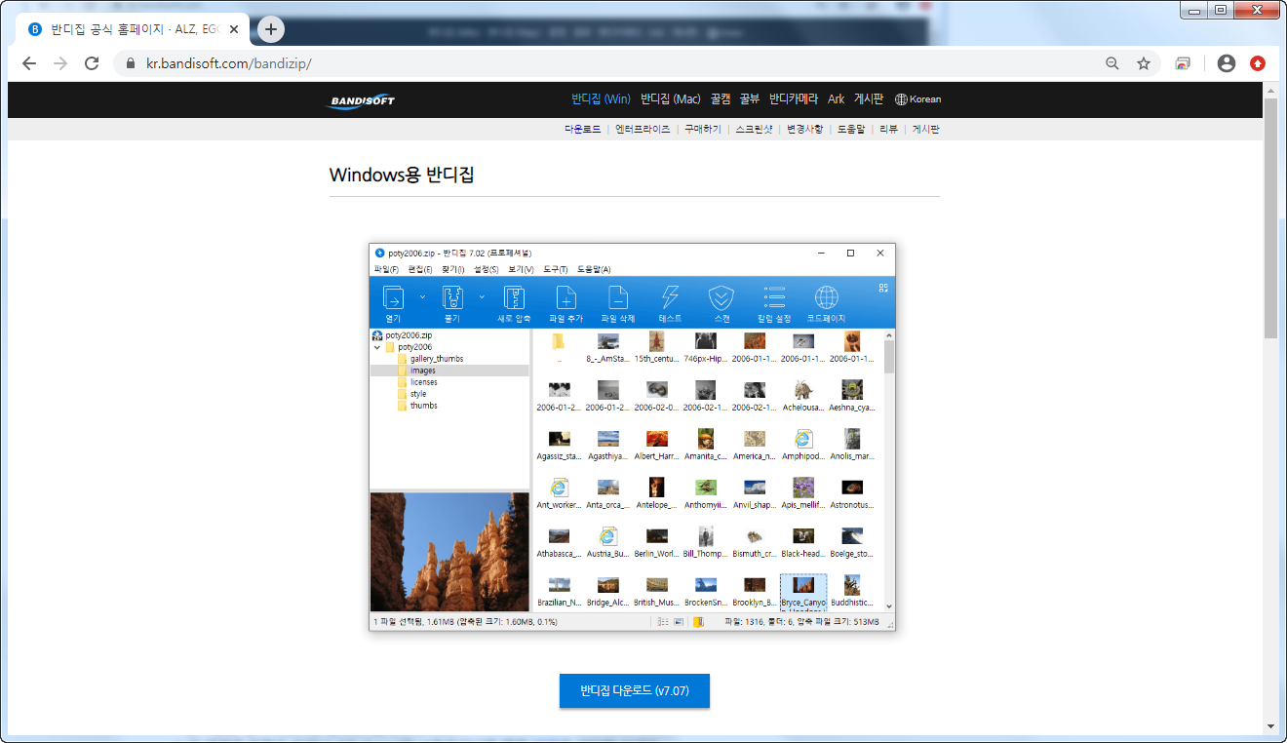Open a new browser tab
This screenshot has width=1287, height=743.
[x=271, y=29]
